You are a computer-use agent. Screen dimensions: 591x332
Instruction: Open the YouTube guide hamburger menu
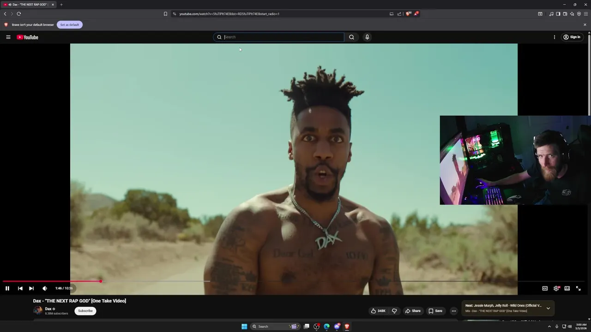pyautogui.click(x=8, y=37)
